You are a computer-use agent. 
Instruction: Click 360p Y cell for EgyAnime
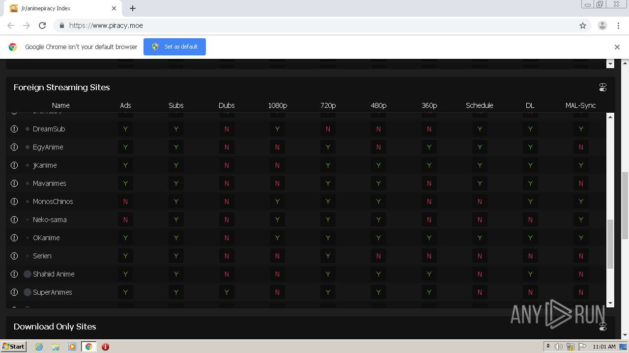pyautogui.click(x=429, y=147)
